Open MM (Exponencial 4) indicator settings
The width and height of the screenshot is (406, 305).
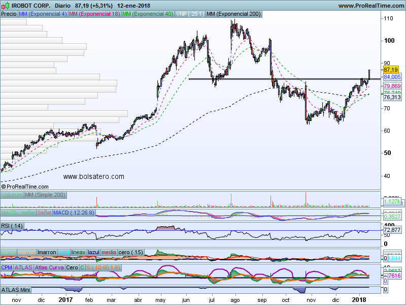(43, 14)
